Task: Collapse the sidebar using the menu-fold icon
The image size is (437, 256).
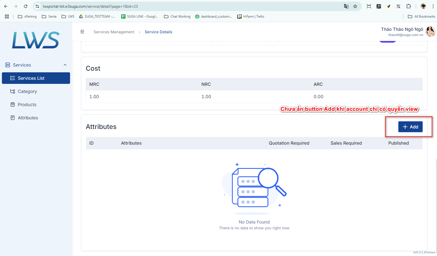Action: click(x=82, y=32)
